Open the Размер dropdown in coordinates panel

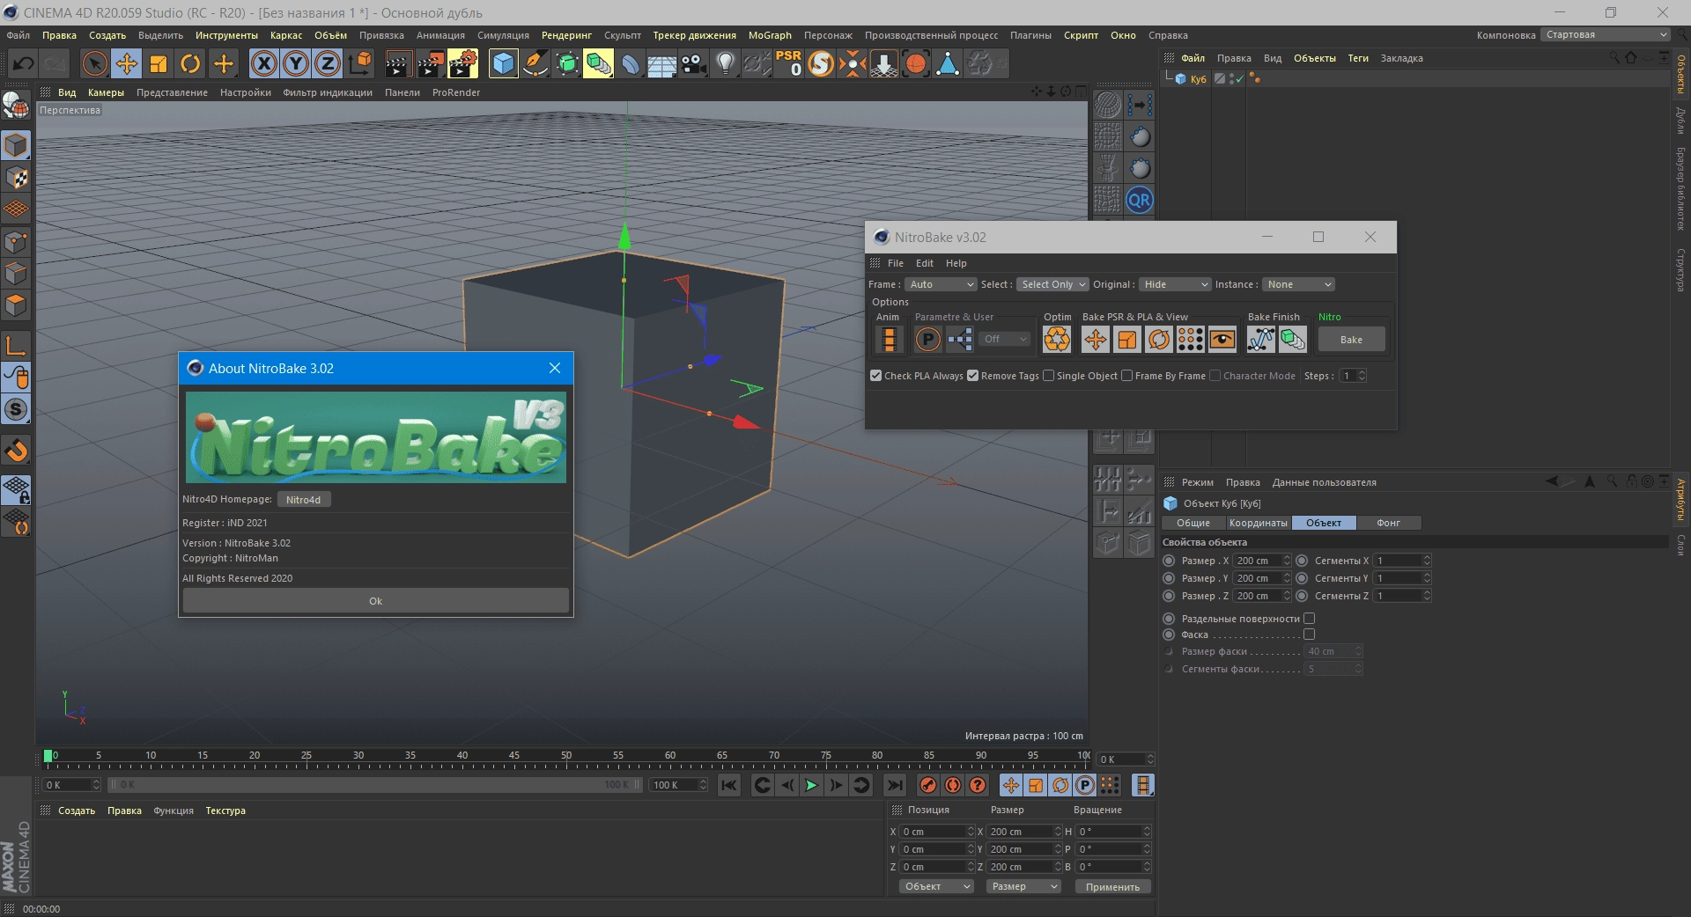[1023, 886]
